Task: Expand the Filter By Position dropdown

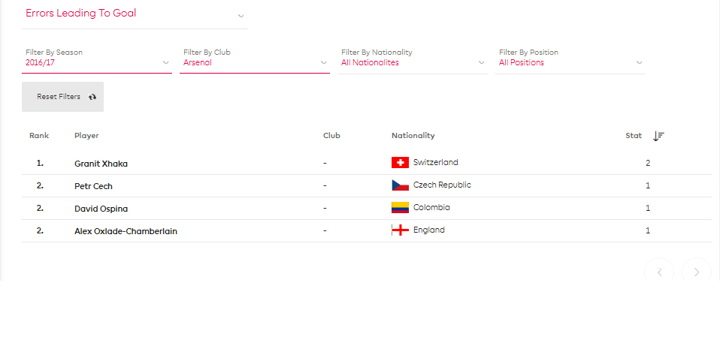Action: tap(570, 59)
